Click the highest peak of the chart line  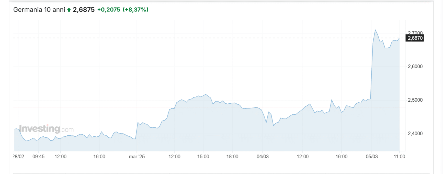(375, 30)
